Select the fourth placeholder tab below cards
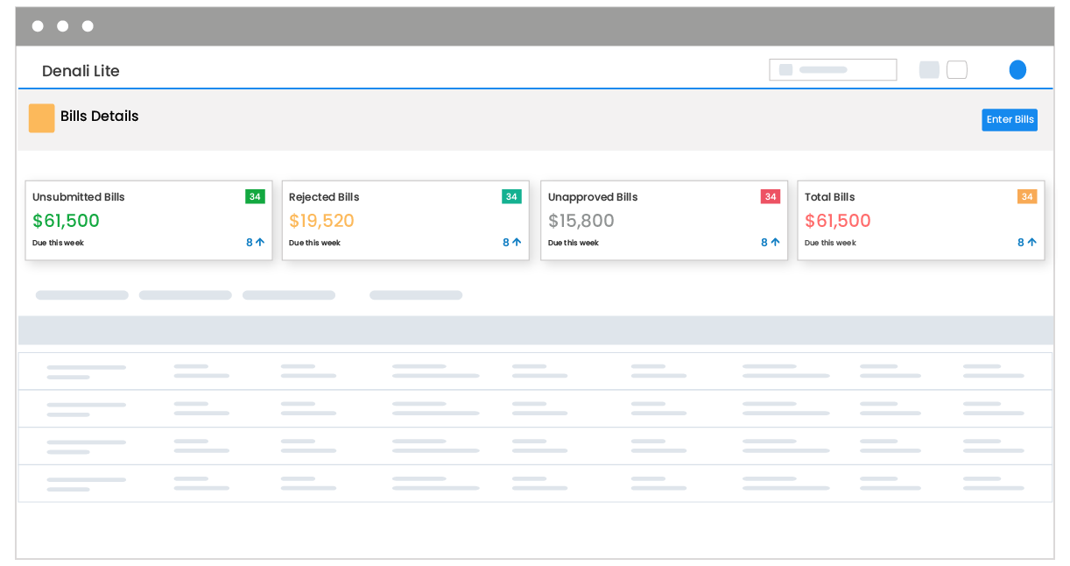The image size is (1070, 566). click(416, 295)
